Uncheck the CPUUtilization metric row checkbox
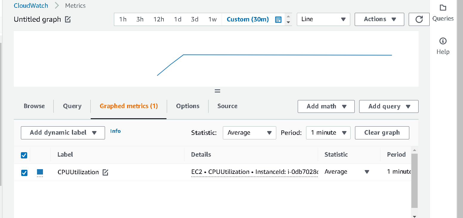The image size is (463, 218). click(24, 173)
